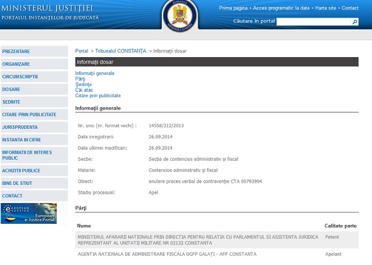Viewport: 372px width, 265px height.
Task: Click the Contact link in header
Action: [x=350, y=8]
